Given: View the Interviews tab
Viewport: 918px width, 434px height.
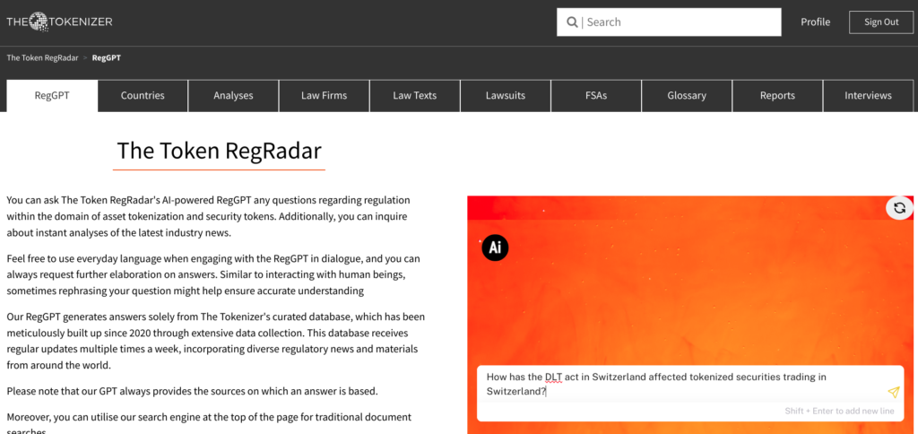Looking at the screenshot, I should click(868, 96).
